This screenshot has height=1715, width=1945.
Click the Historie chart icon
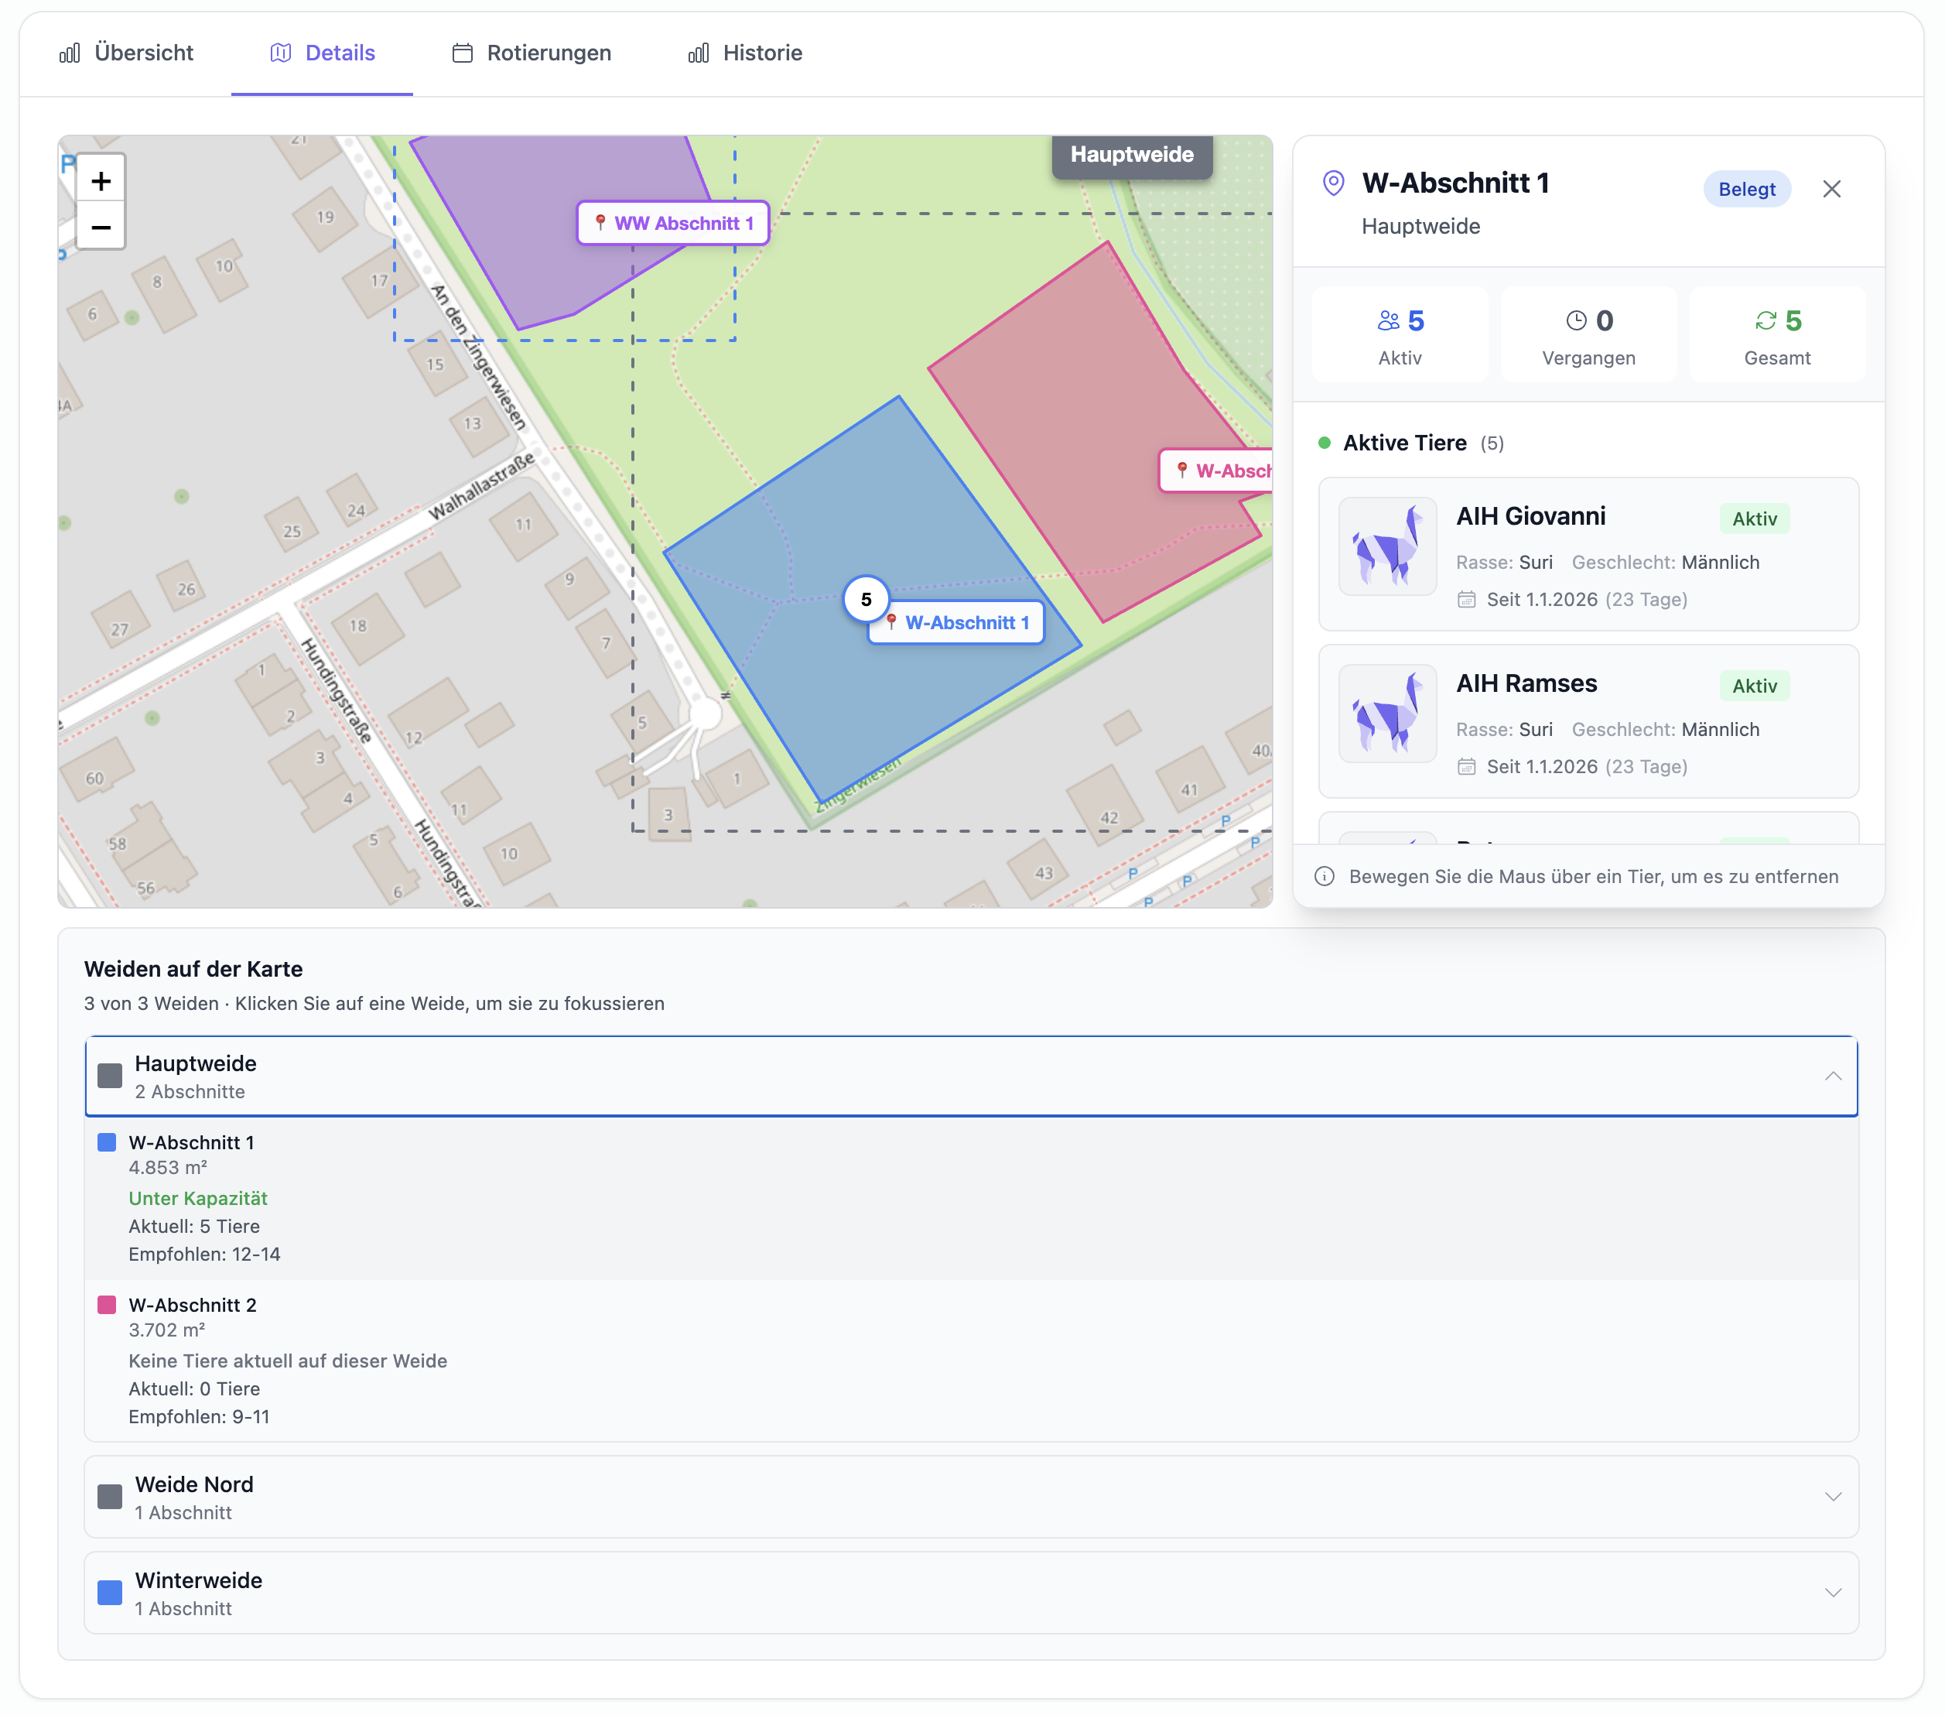click(x=698, y=53)
